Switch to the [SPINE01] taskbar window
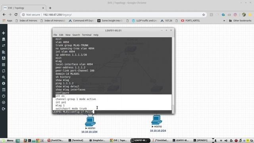254x143 pixels. tap(200, 140)
